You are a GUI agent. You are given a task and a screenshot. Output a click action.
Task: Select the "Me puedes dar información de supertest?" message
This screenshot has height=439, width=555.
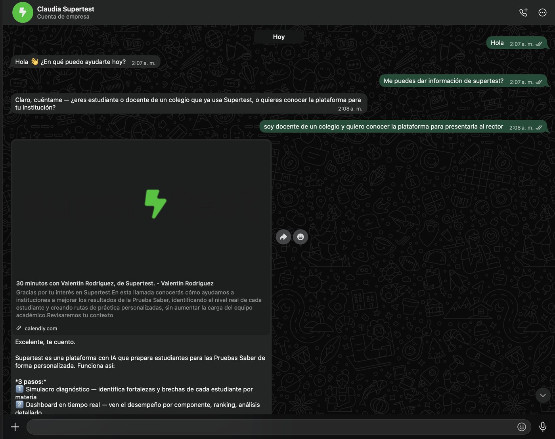point(463,81)
